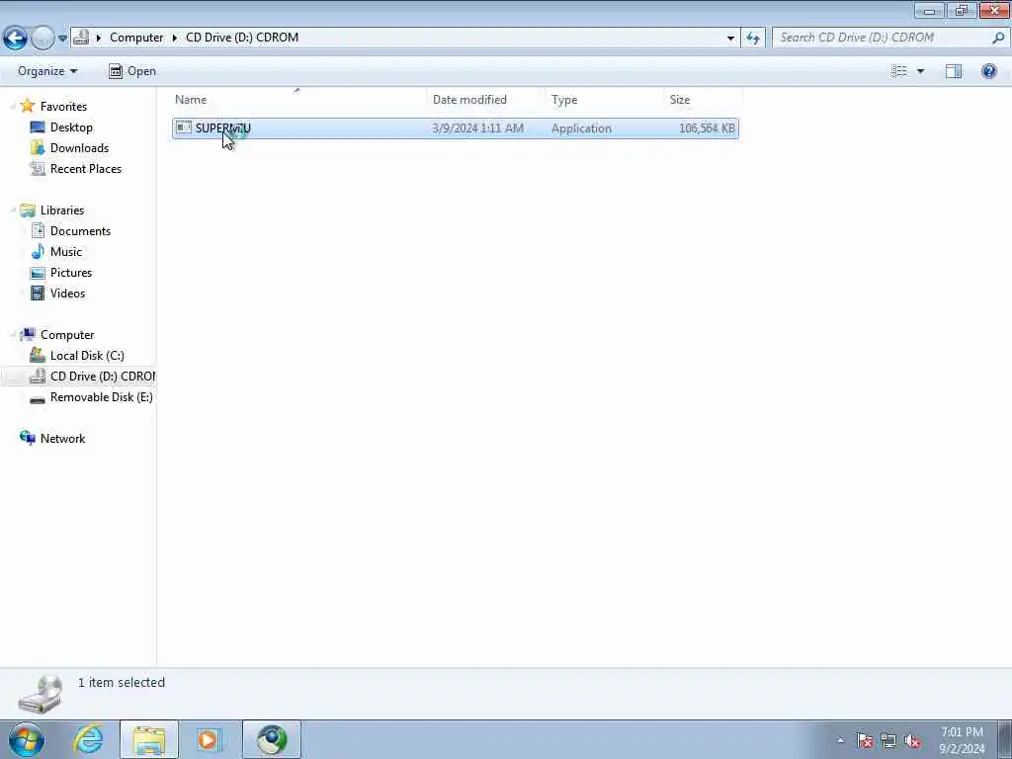The height and width of the screenshot is (759, 1012).
Task: Open the address bar history dropdown
Action: (730, 39)
